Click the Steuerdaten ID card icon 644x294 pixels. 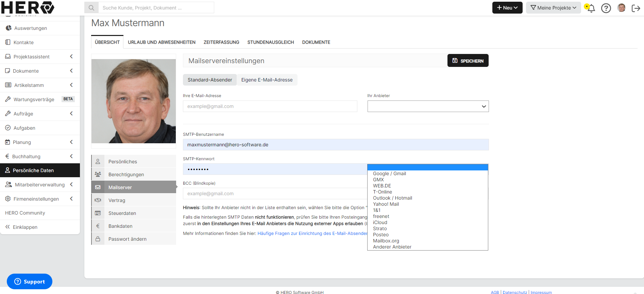tap(98, 213)
